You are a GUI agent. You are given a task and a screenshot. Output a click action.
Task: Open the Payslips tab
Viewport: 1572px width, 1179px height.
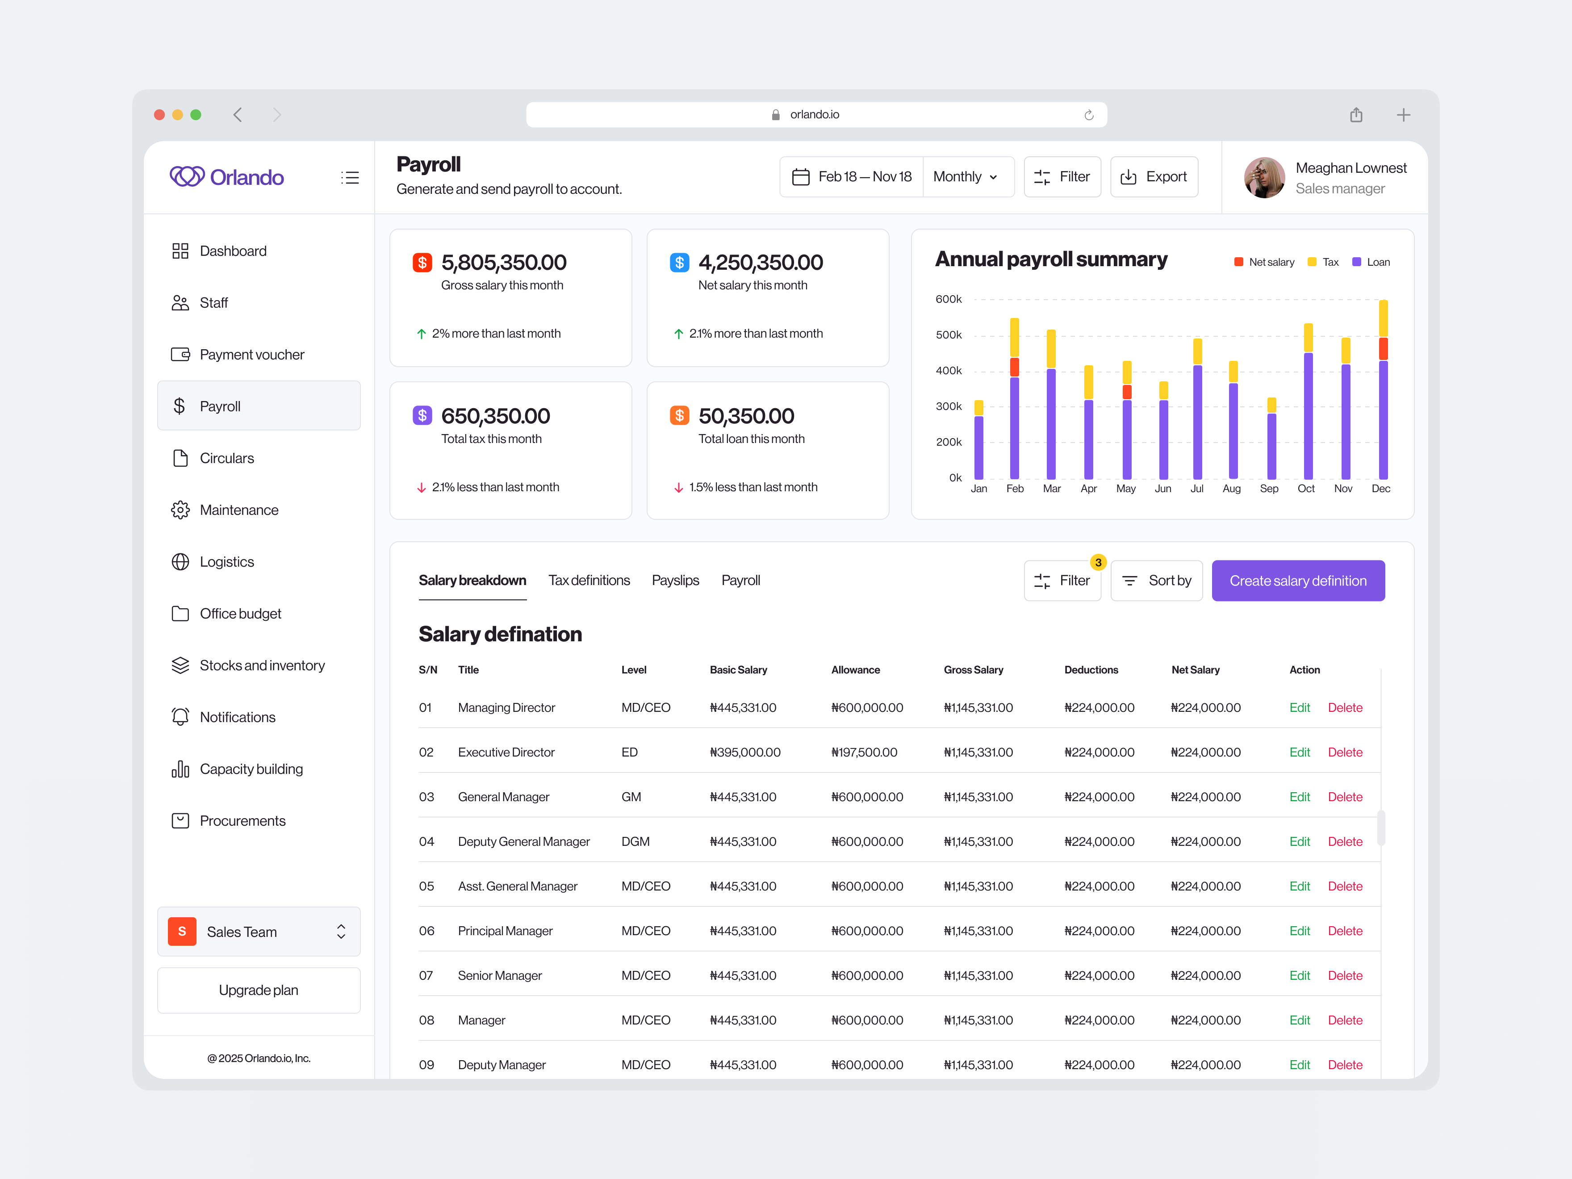(675, 580)
